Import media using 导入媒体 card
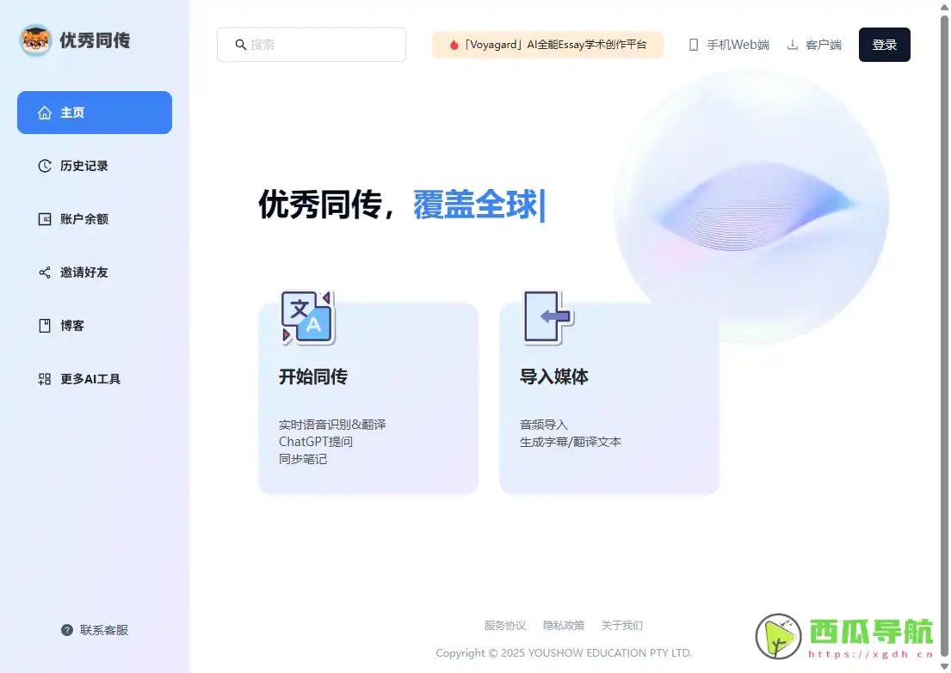 pos(608,397)
